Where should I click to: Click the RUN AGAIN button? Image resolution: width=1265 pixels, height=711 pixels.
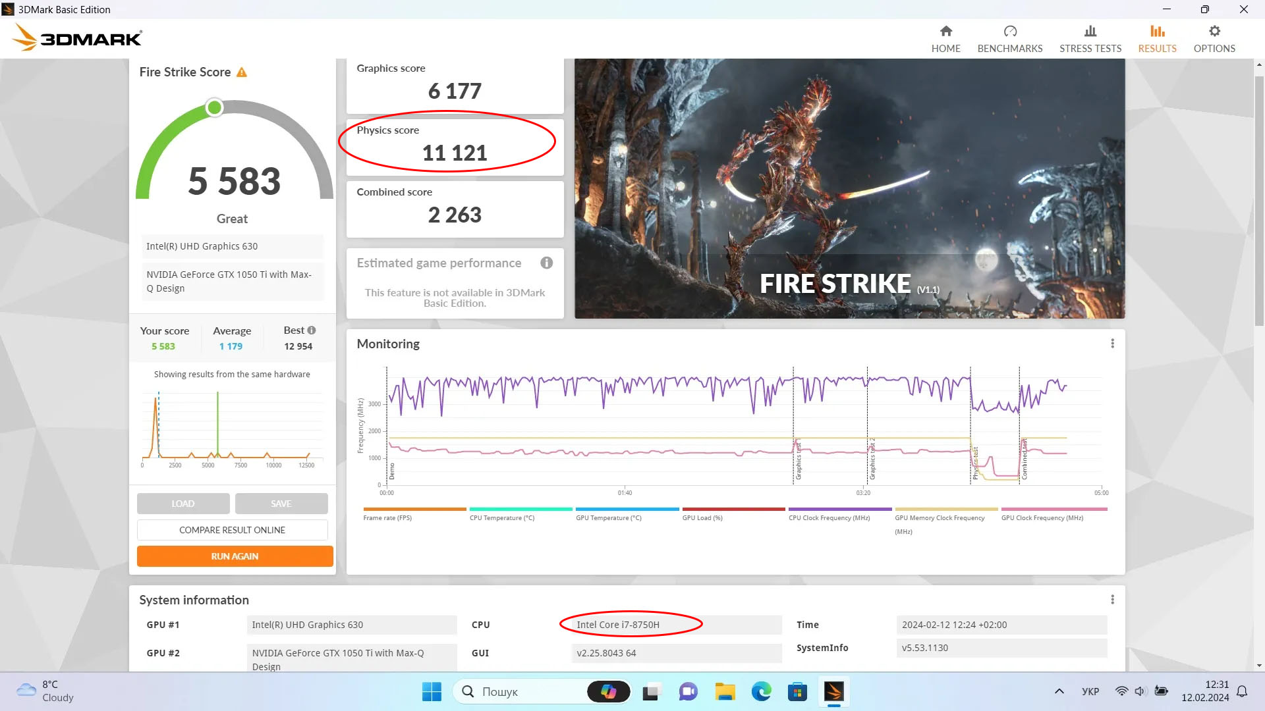coord(235,556)
